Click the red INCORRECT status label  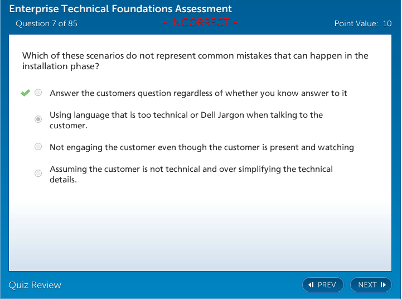pos(200,23)
